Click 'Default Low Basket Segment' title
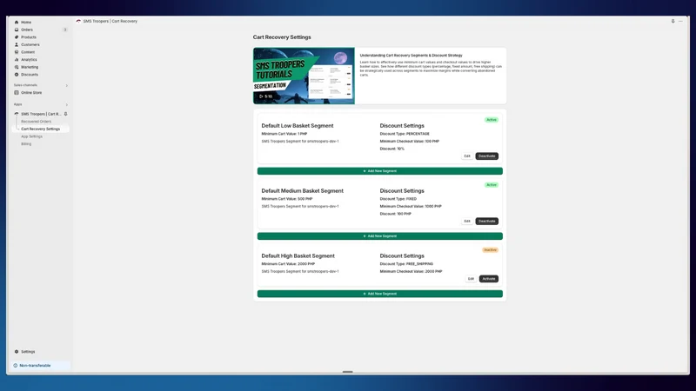The height and width of the screenshot is (391, 696). coord(298,126)
